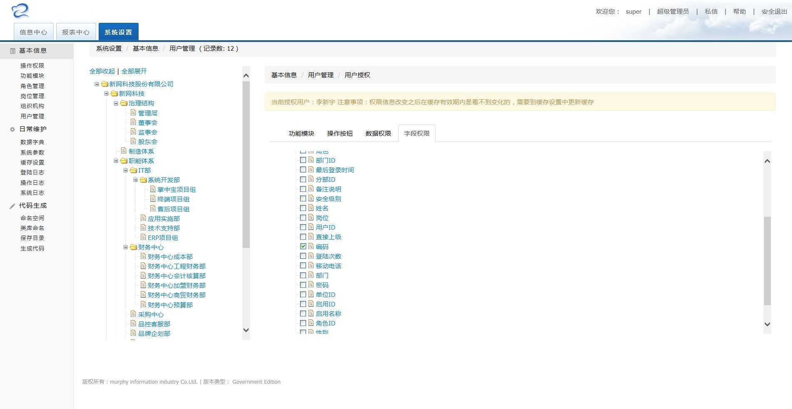Click folder icon of 新网科技股份有限公司

pyautogui.click(x=105, y=84)
